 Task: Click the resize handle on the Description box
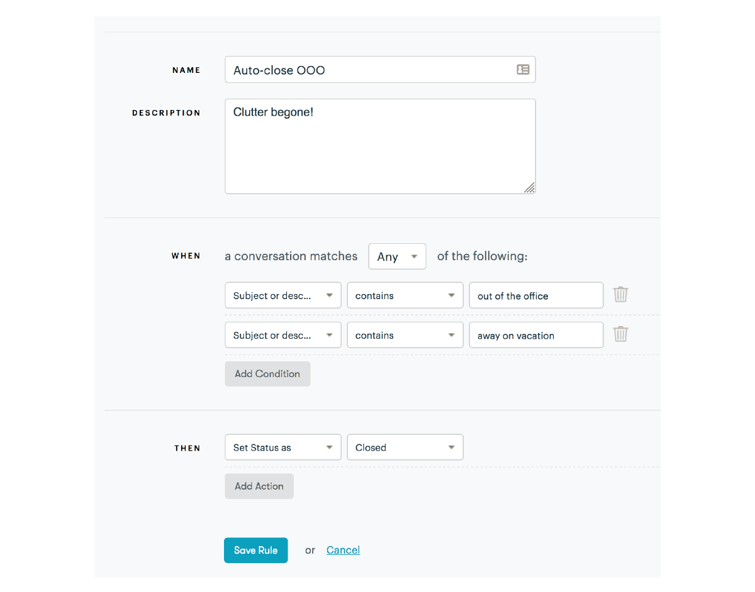click(x=530, y=189)
